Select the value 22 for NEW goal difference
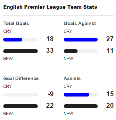This screenshot has width=116, height=120. [x=50, y=106]
